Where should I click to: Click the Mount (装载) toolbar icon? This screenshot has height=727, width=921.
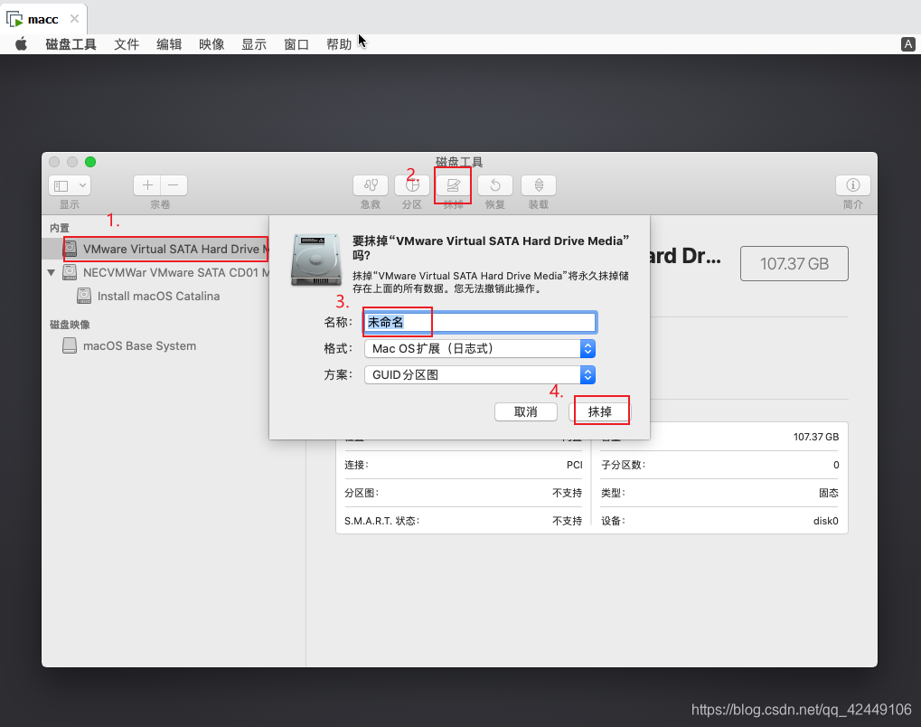(x=539, y=185)
